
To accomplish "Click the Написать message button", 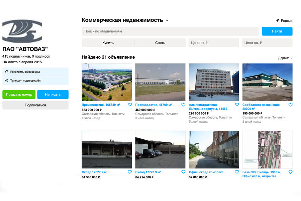I will (x=53, y=94).
